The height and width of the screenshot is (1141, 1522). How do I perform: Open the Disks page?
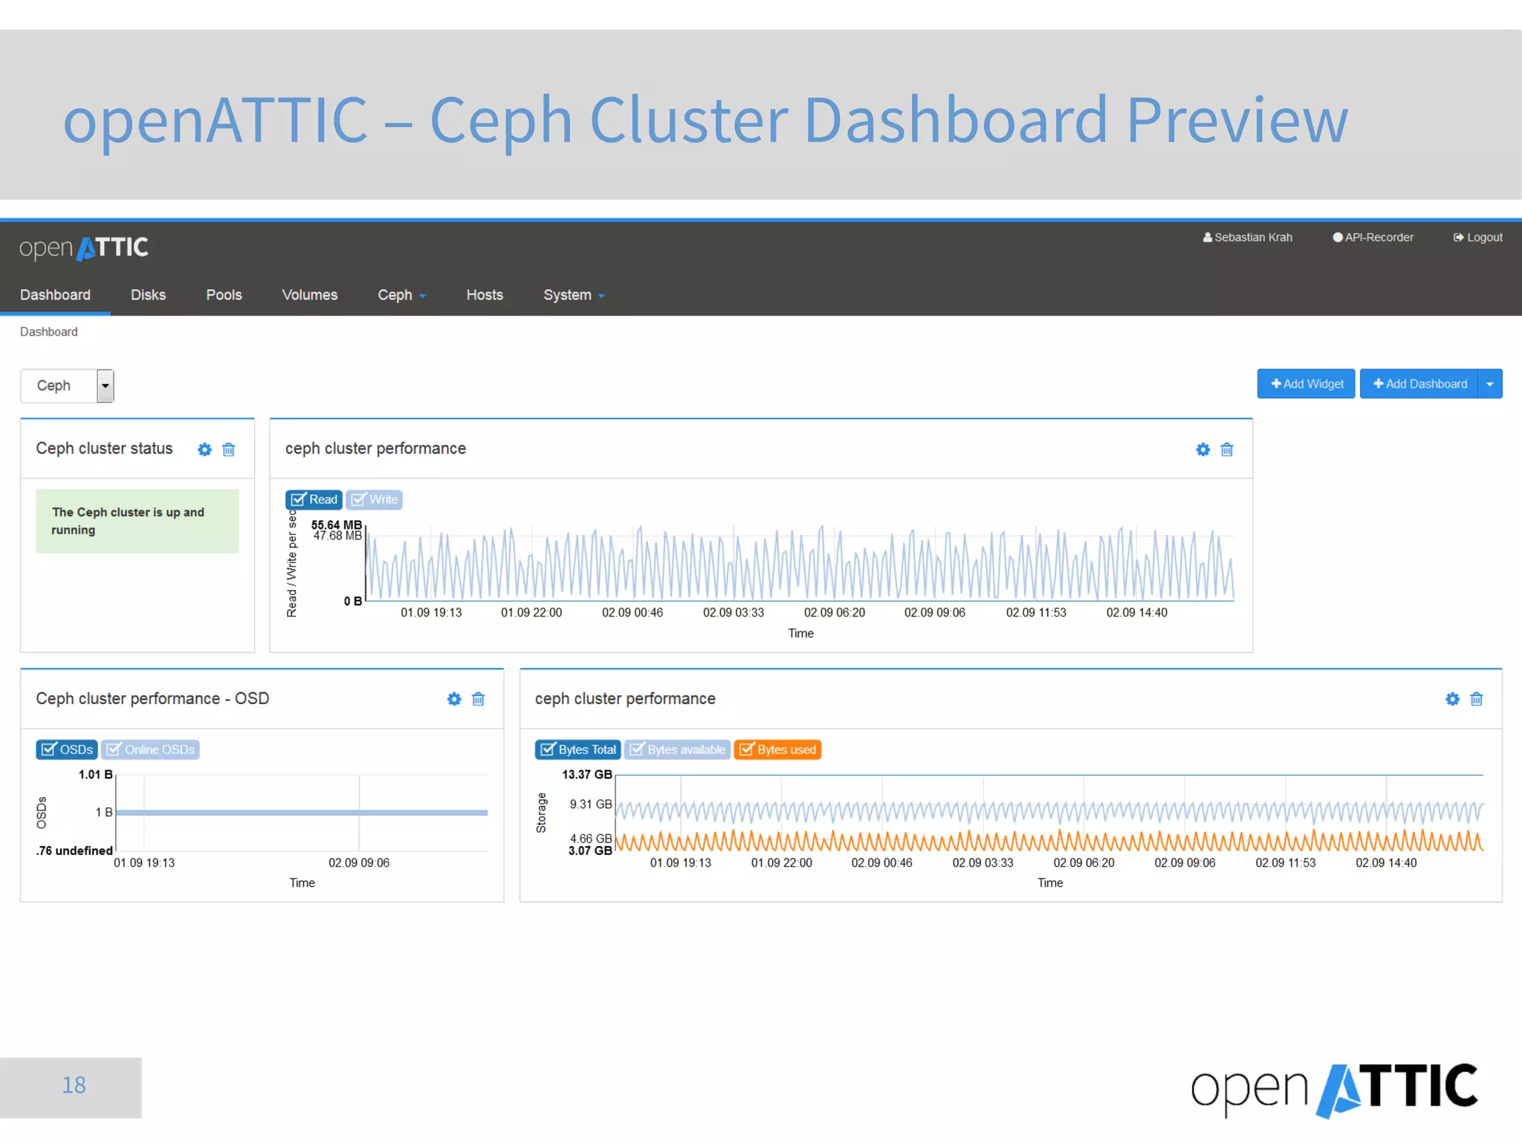[x=148, y=295]
